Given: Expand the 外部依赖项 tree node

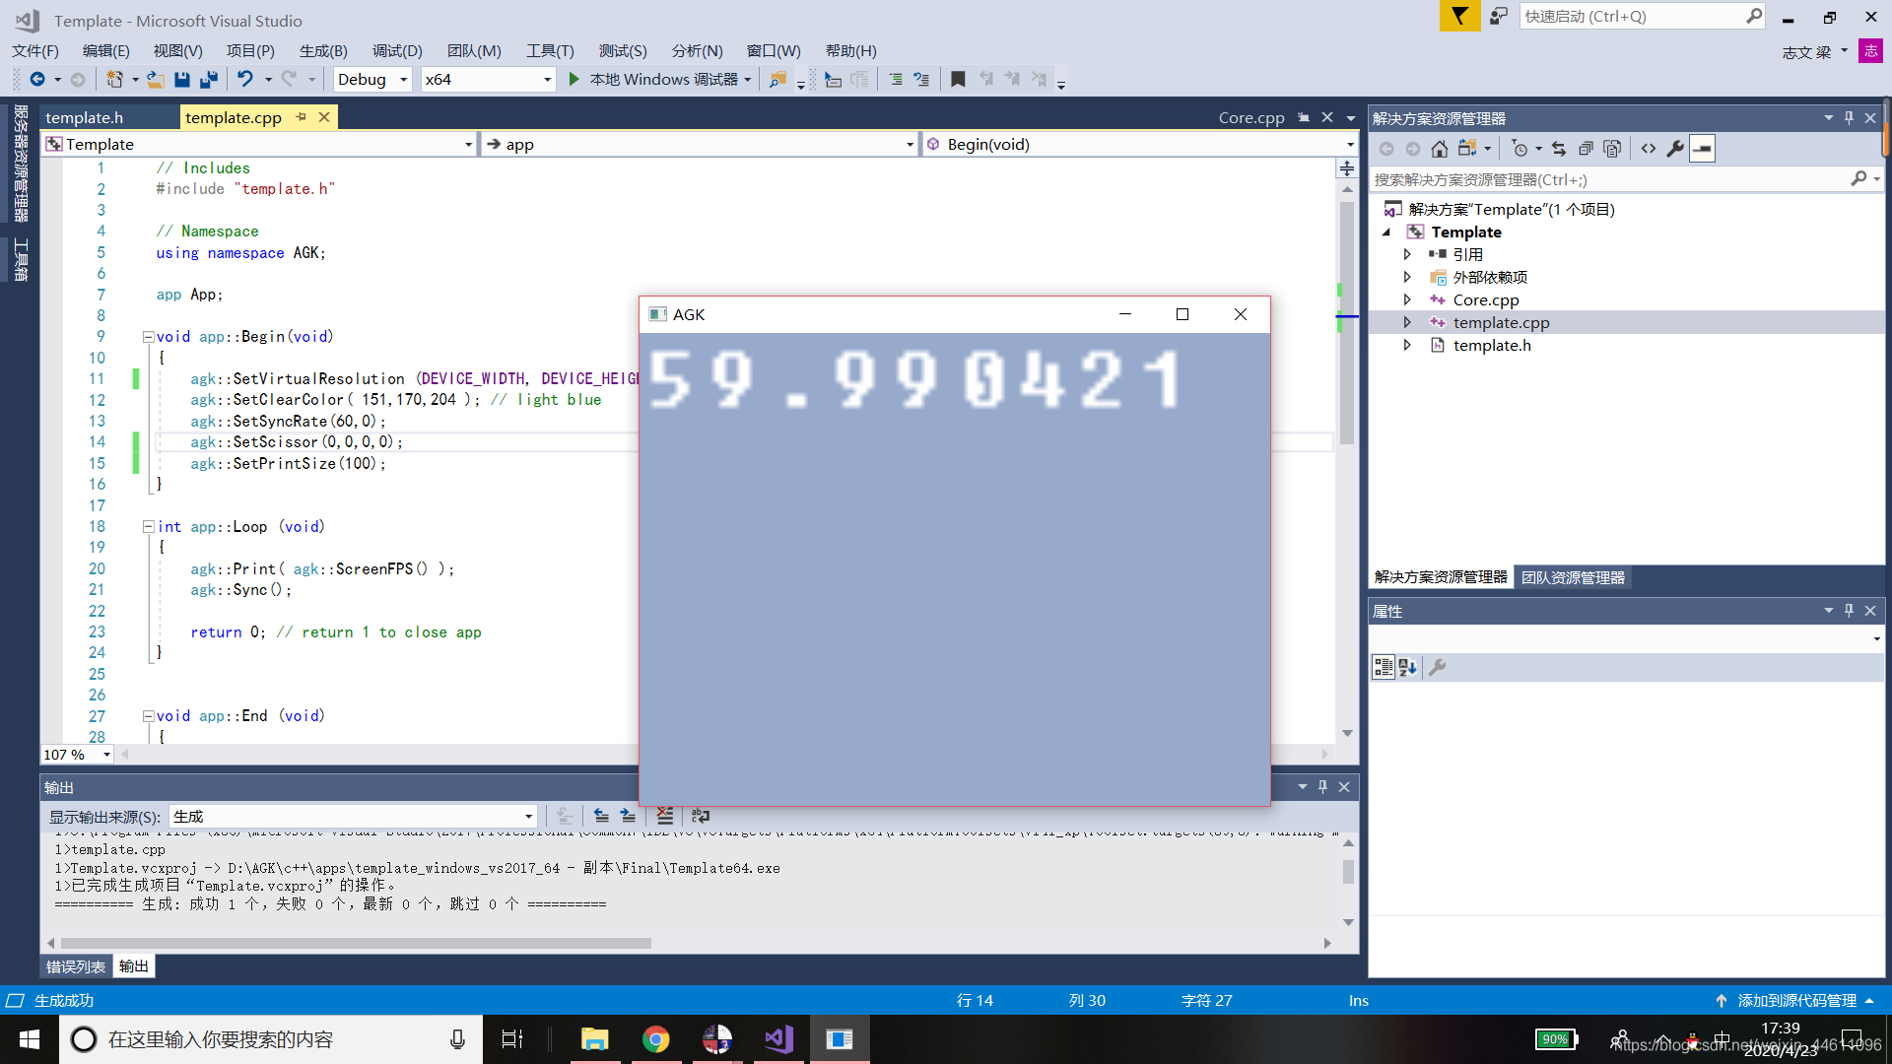Looking at the screenshot, I should click(x=1406, y=277).
